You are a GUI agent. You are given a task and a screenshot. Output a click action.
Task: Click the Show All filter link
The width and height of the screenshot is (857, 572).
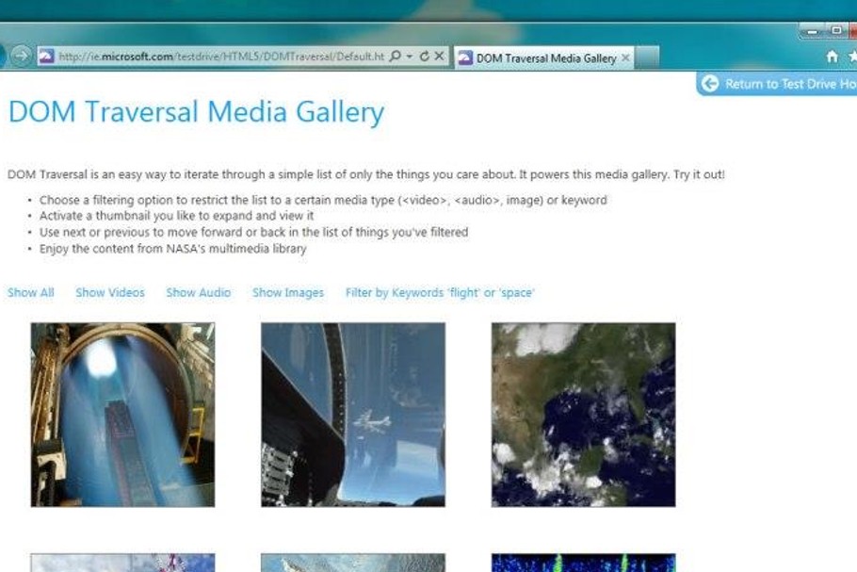[30, 292]
